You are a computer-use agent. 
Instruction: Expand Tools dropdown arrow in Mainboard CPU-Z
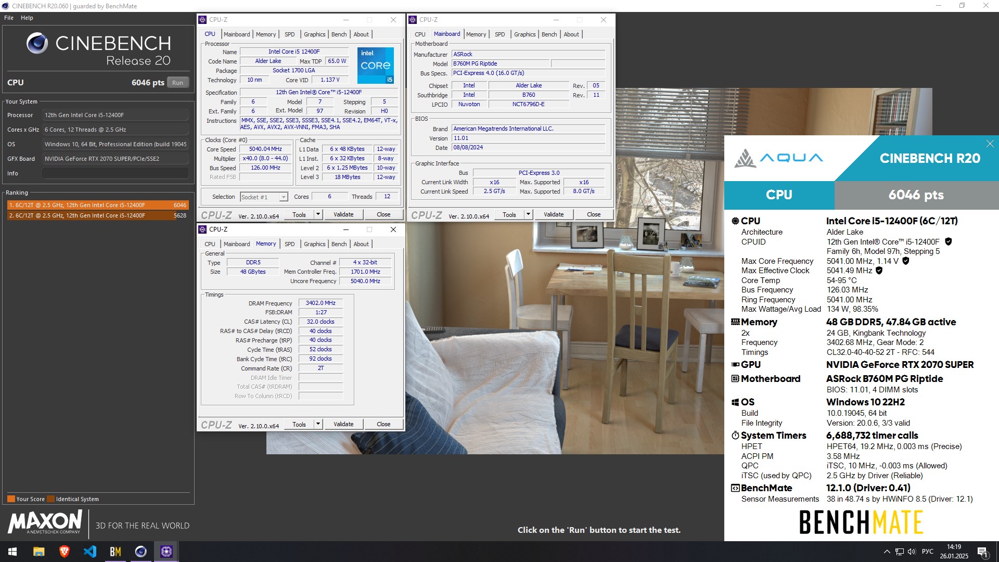(528, 214)
